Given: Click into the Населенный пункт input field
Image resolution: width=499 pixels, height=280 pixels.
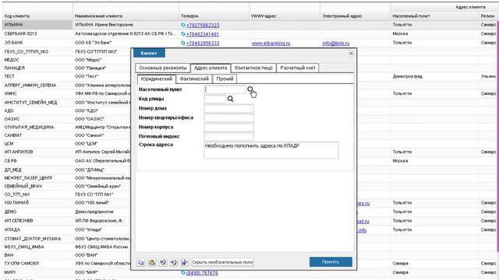Looking at the screenshot, I should [225, 89].
